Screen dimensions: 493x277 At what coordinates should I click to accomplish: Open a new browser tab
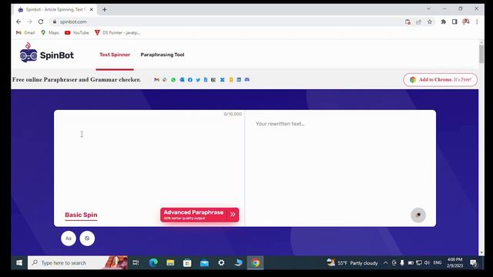tap(105, 9)
